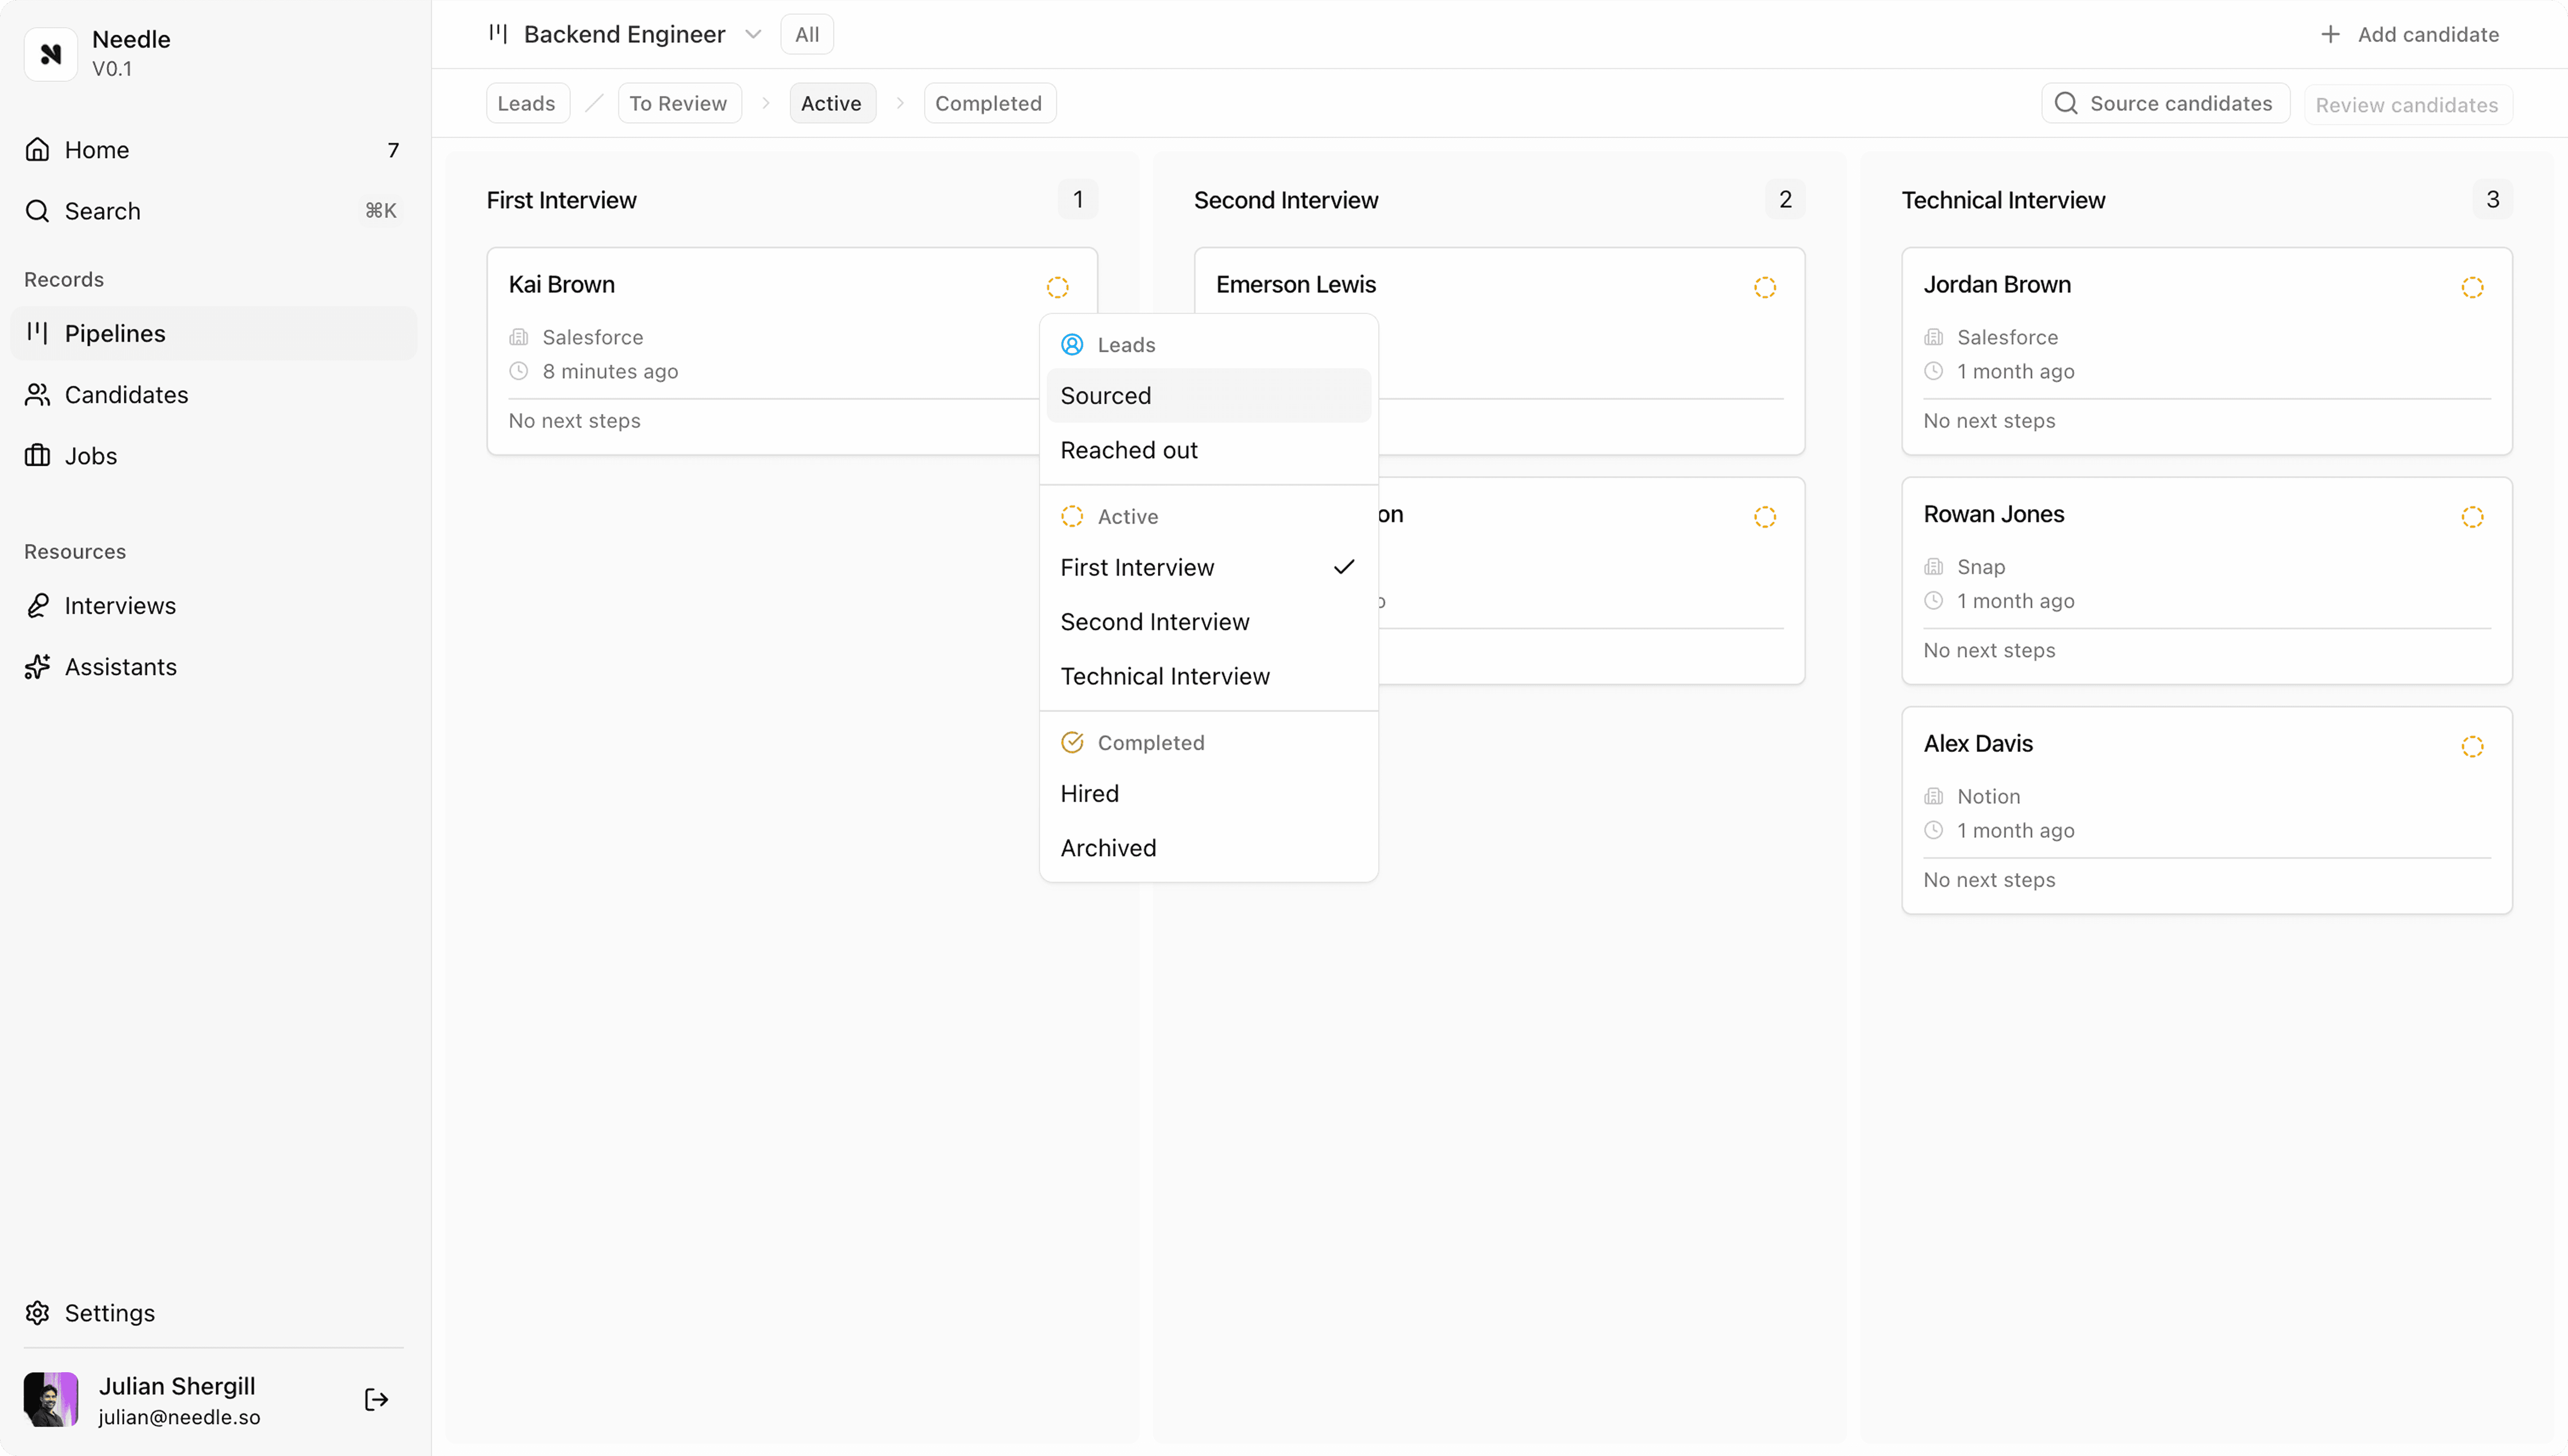The height and width of the screenshot is (1456, 2568).
Task: Click Alex Davis's dashed status circle
Action: pos(2472,747)
